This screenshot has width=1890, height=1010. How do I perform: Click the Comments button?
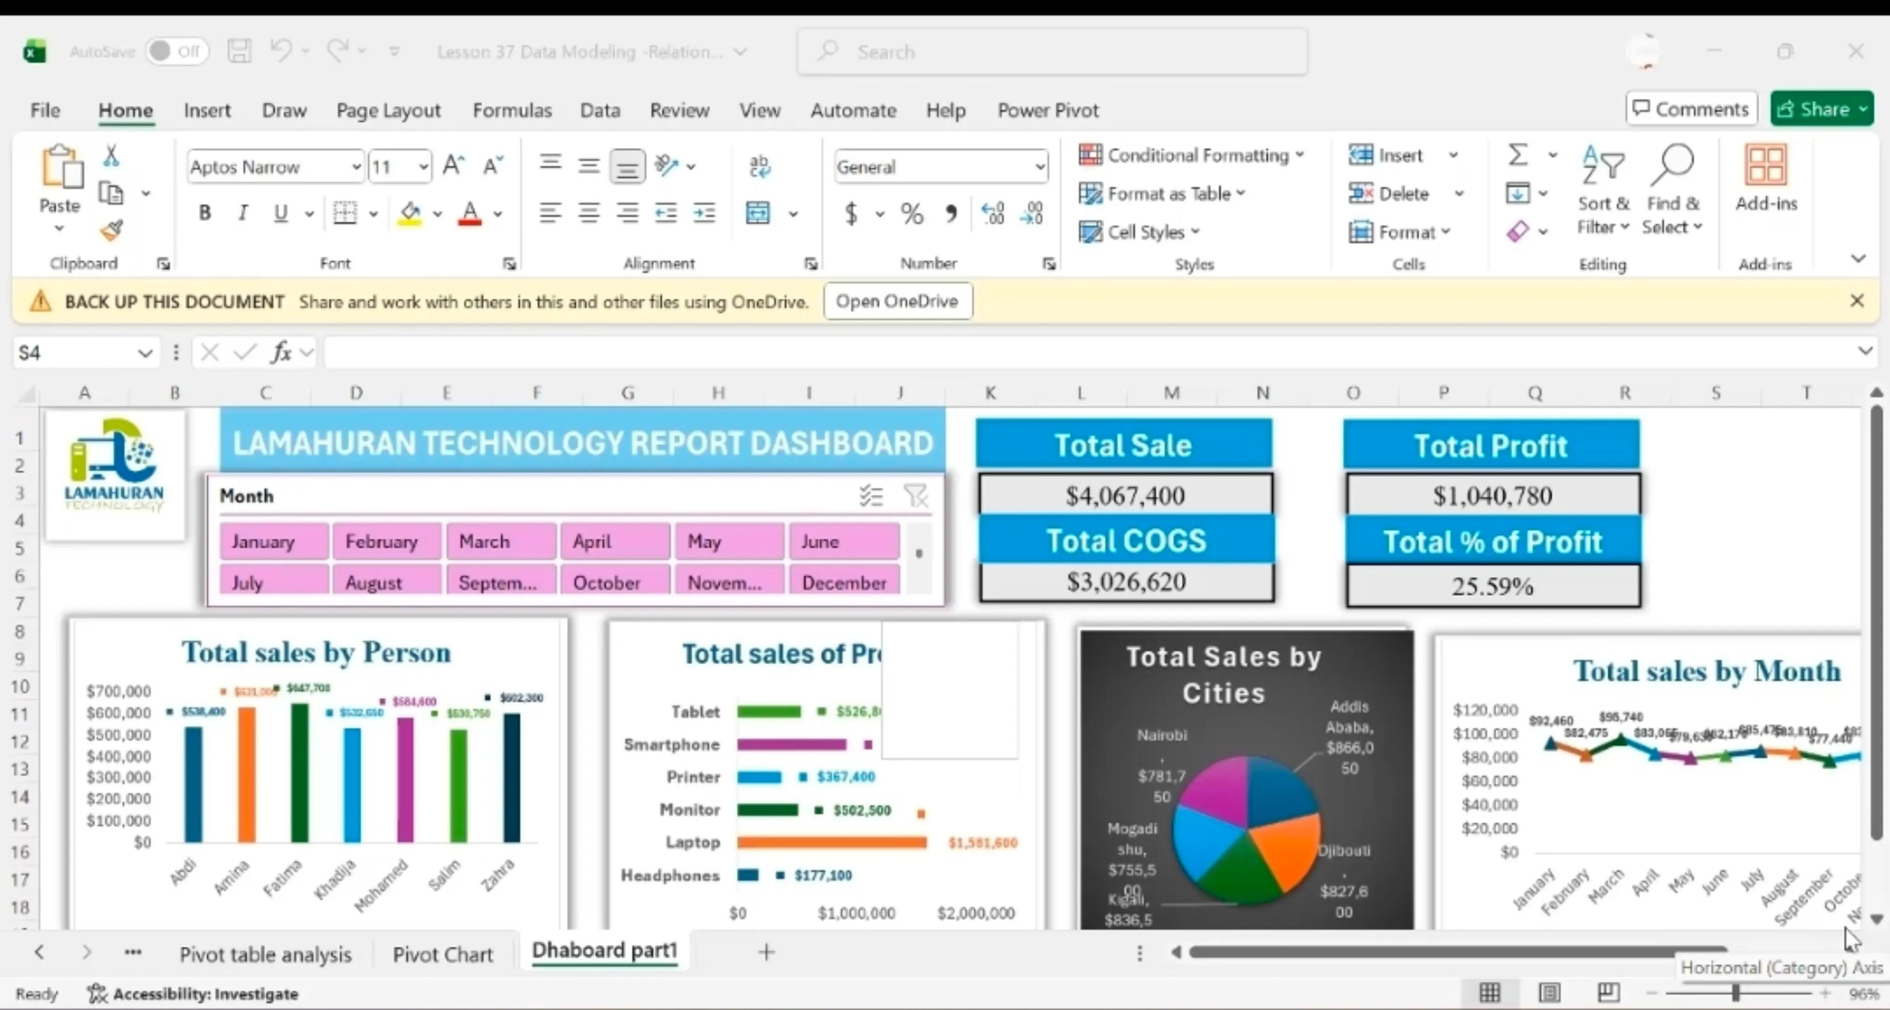point(1691,109)
